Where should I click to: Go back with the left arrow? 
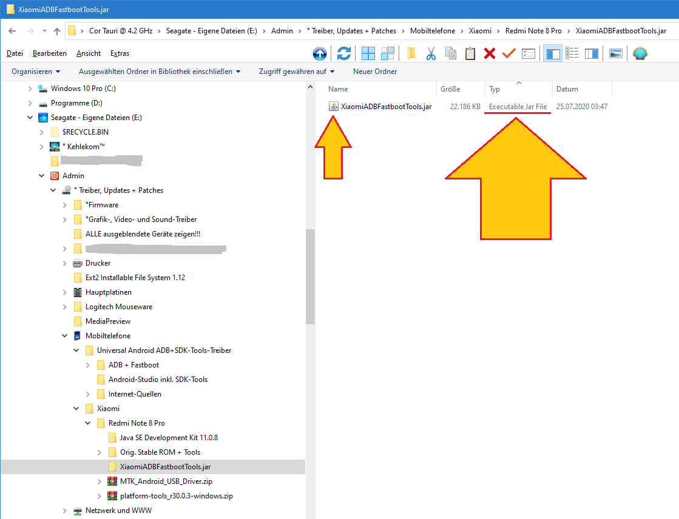(12, 31)
